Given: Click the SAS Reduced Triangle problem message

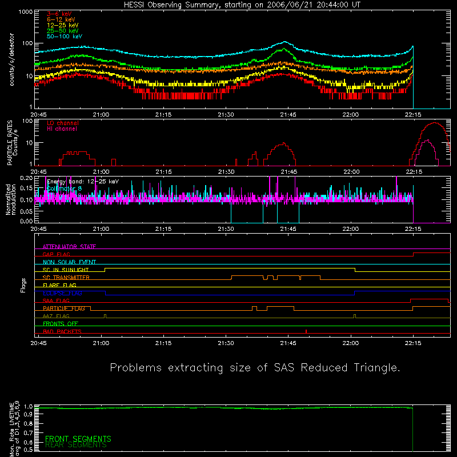Looking at the screenshot, I should (x=255, y=368).
